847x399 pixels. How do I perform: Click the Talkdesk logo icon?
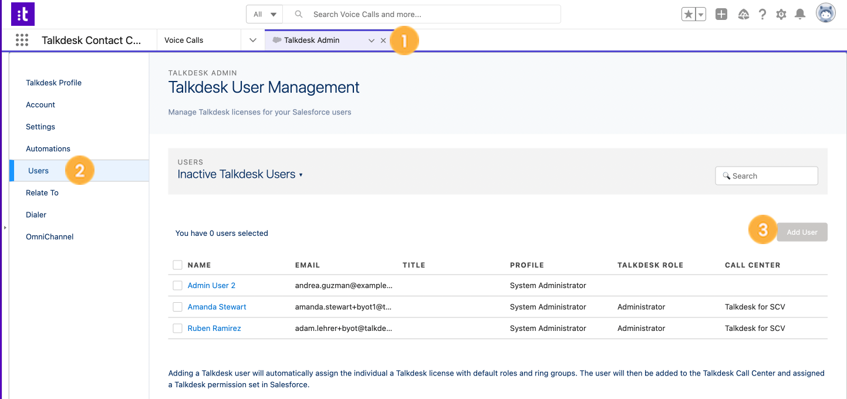pos(23,14)
